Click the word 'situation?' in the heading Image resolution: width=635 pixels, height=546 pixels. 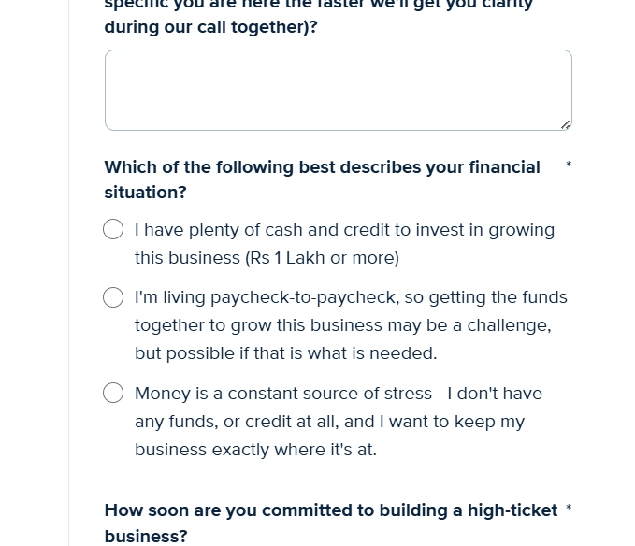pos(145,193)
